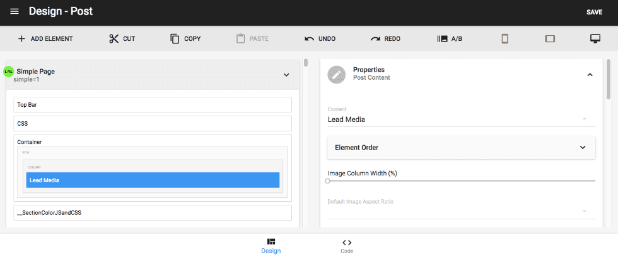Click the pencil Properties edit icon
Image resolution: width=618 pixels, height=257 pixels.
(x=337, y=74)
